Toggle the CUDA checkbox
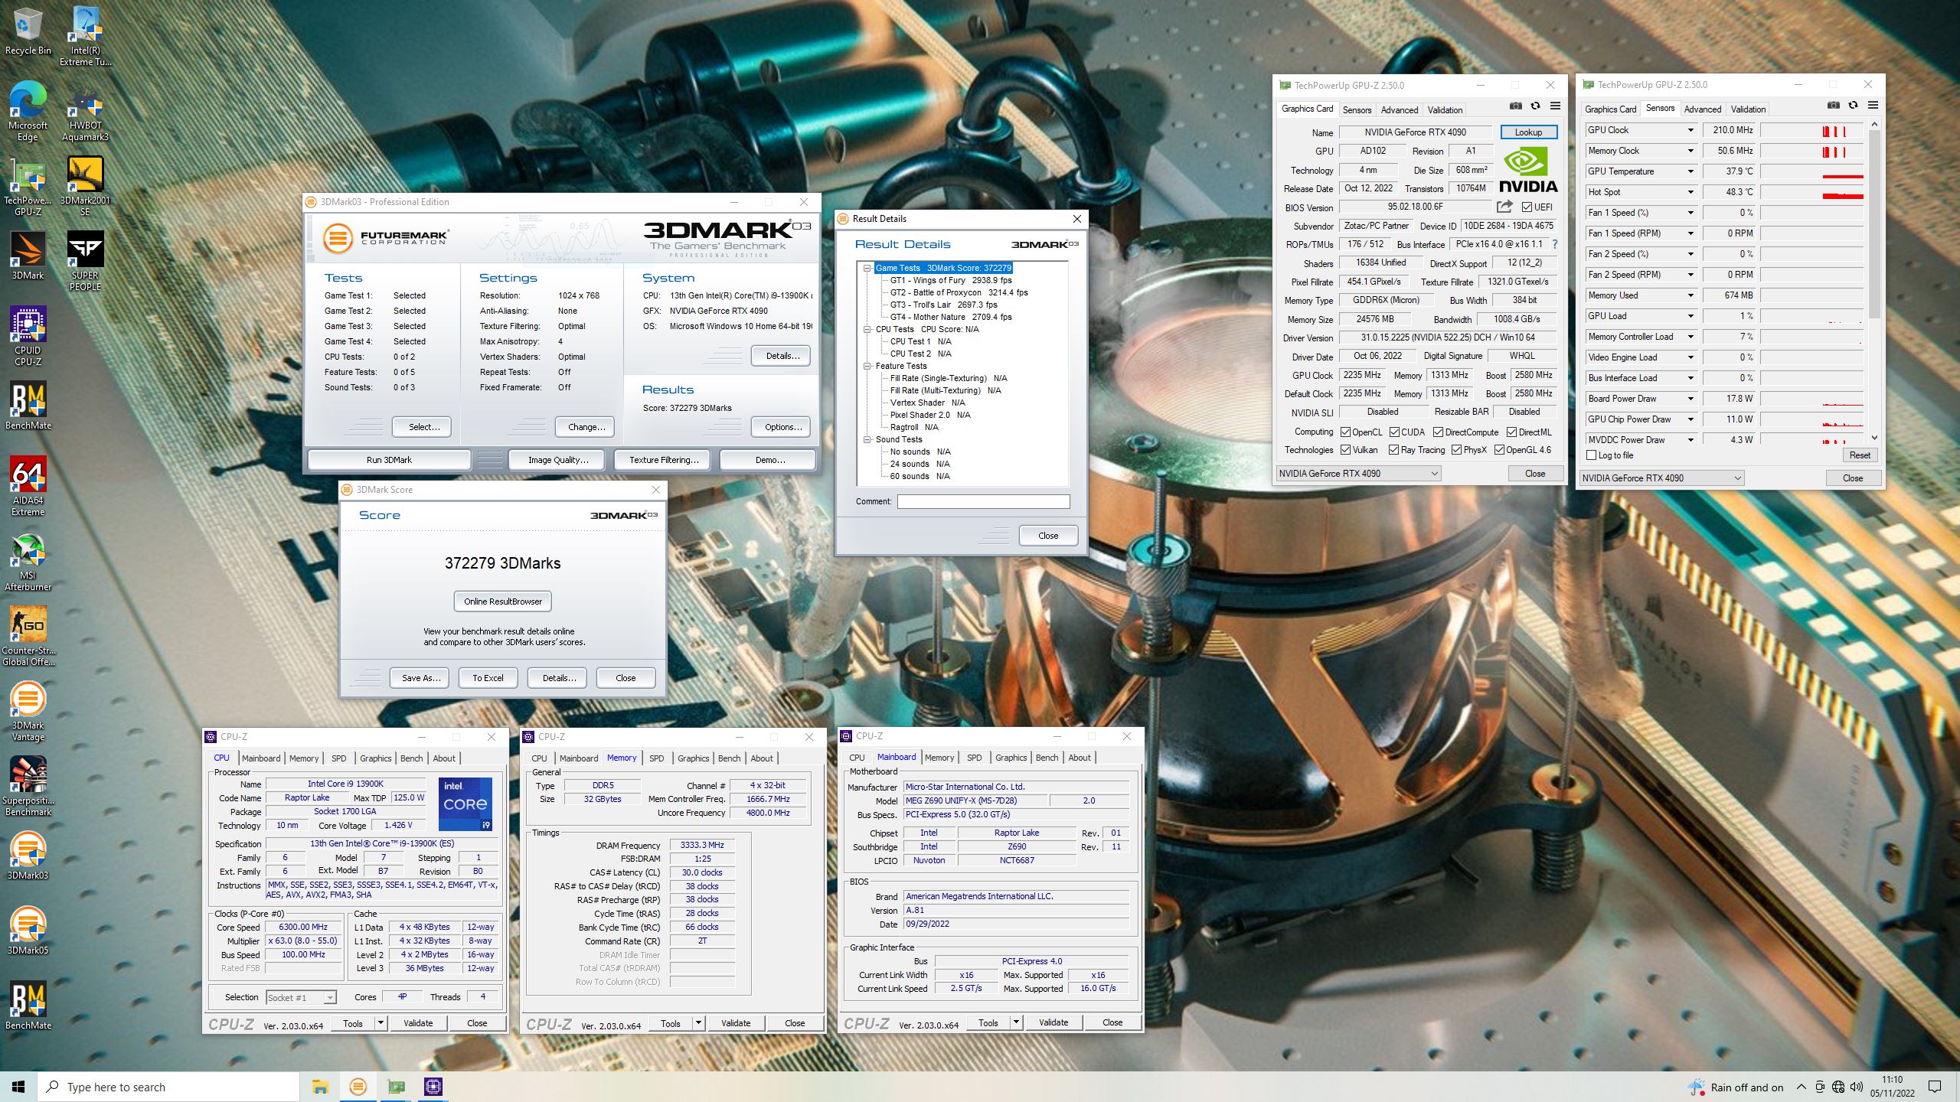 (1394, 432)
